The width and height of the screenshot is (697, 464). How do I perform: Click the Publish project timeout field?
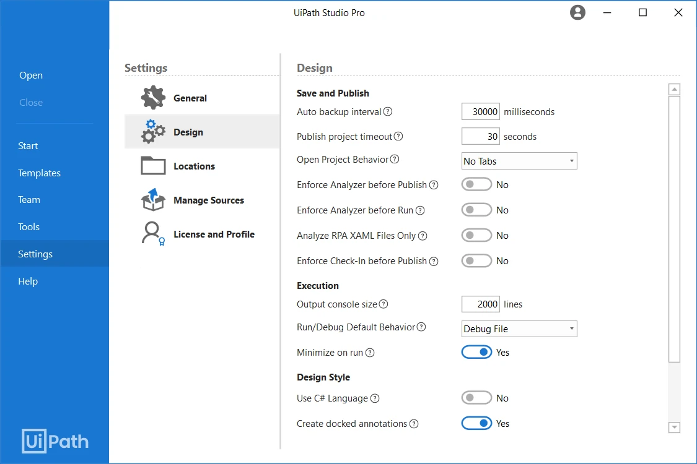click(481, 136)
